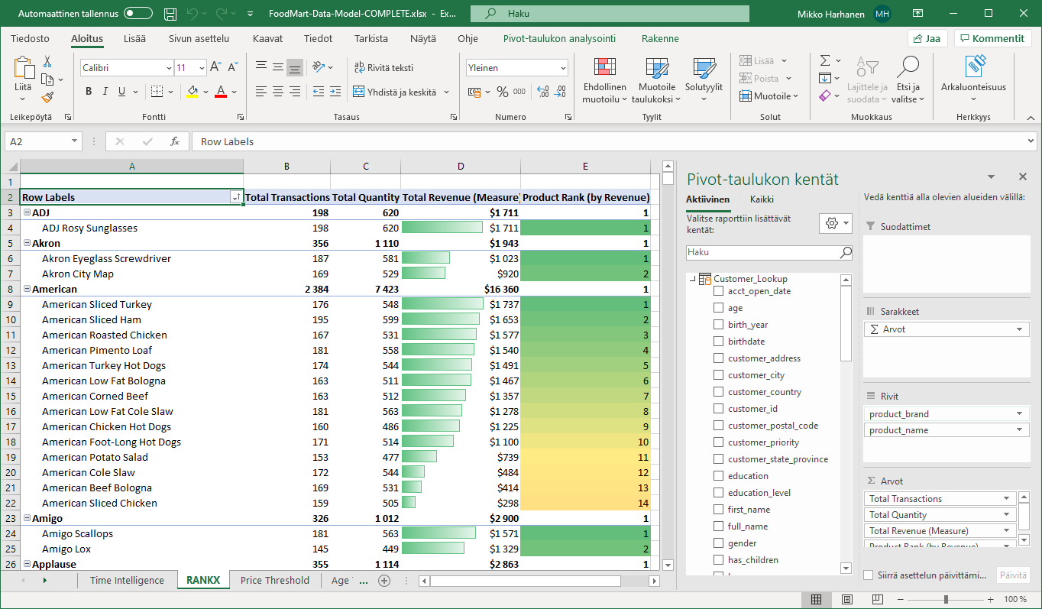1042x609 pixels.
Task: Open the Name Box A2 dropdown
Action: (75, 141)
